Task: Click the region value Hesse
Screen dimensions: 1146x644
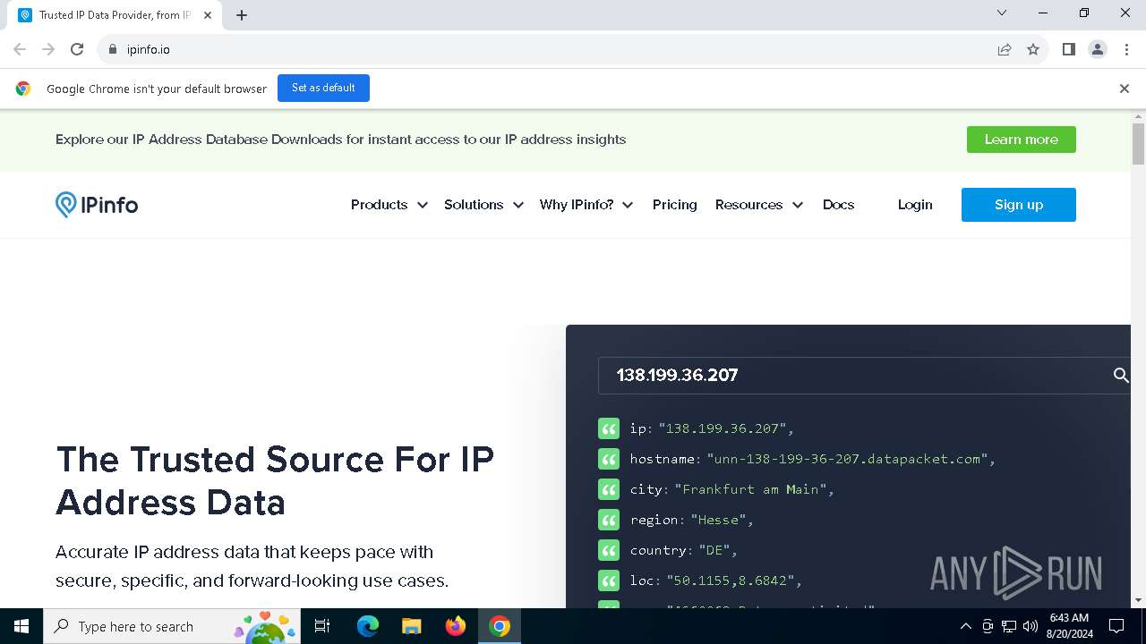Action: (718, 520)
